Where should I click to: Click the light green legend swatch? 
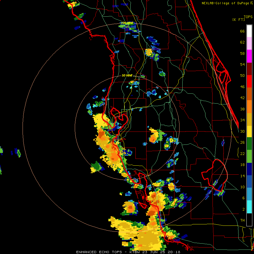(x=249, y=156)
